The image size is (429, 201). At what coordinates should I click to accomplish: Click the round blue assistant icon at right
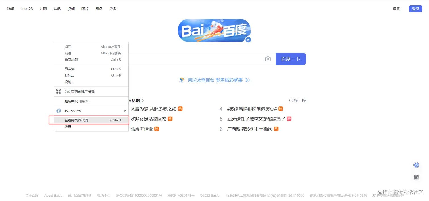[416, 165]
